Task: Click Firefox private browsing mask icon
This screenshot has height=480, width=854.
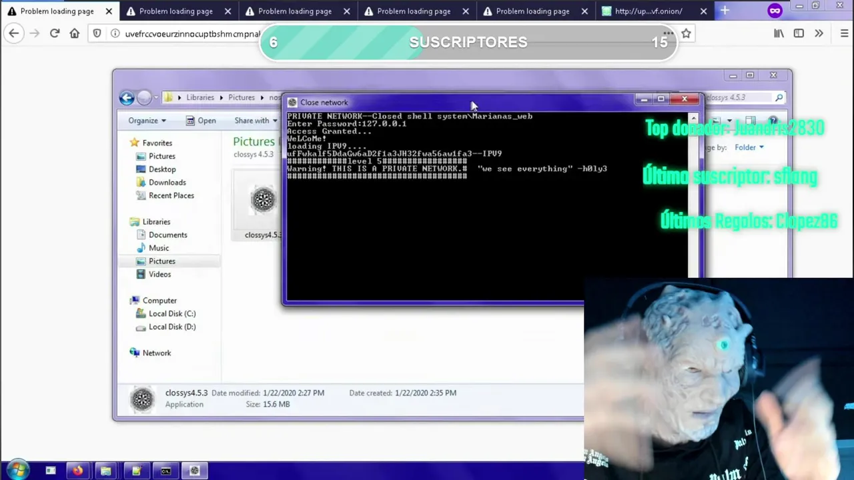Action: tap(775, 11)
